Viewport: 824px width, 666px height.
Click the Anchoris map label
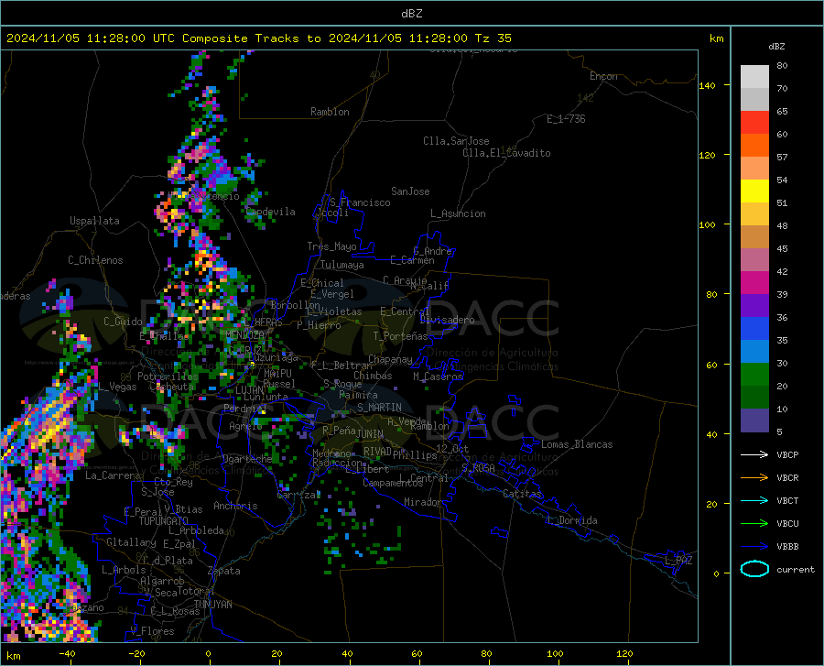click(235, 506)
